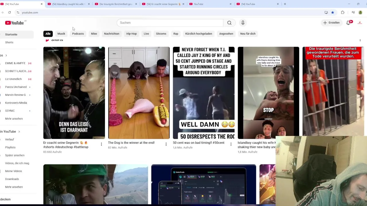This screenshot has width=367, height=206.
Task: Close the Islandboy browser tab
Action: tap(89, 4)
